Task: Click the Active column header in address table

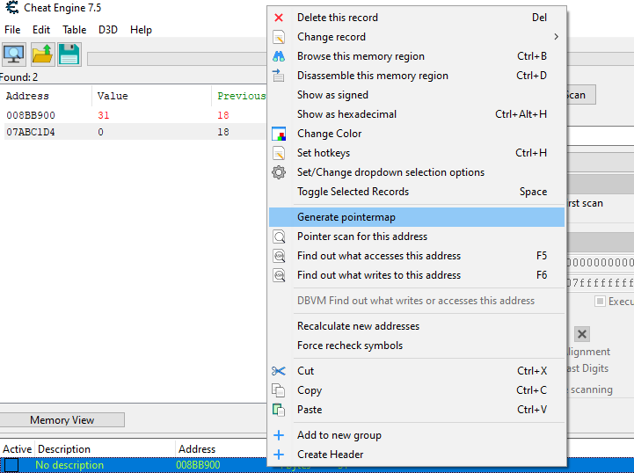Action: (x=18, y=449)
